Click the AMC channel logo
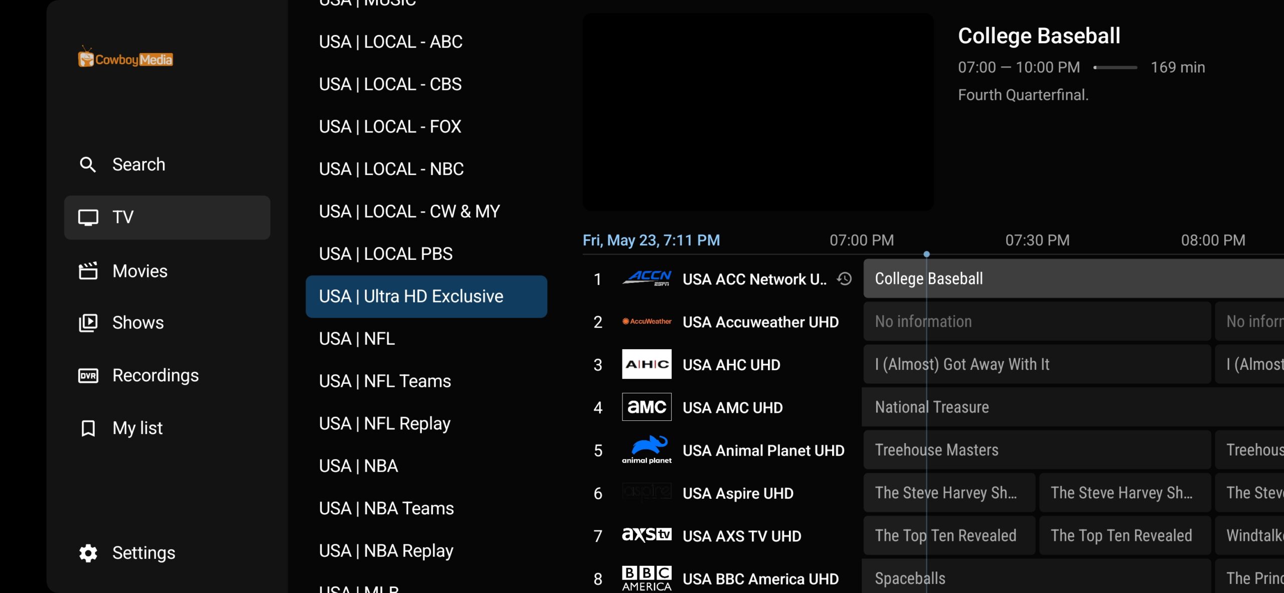Image resolution: width=1284 pixels, height=593 pixels. pyautogui.click(x=647, y=407)
